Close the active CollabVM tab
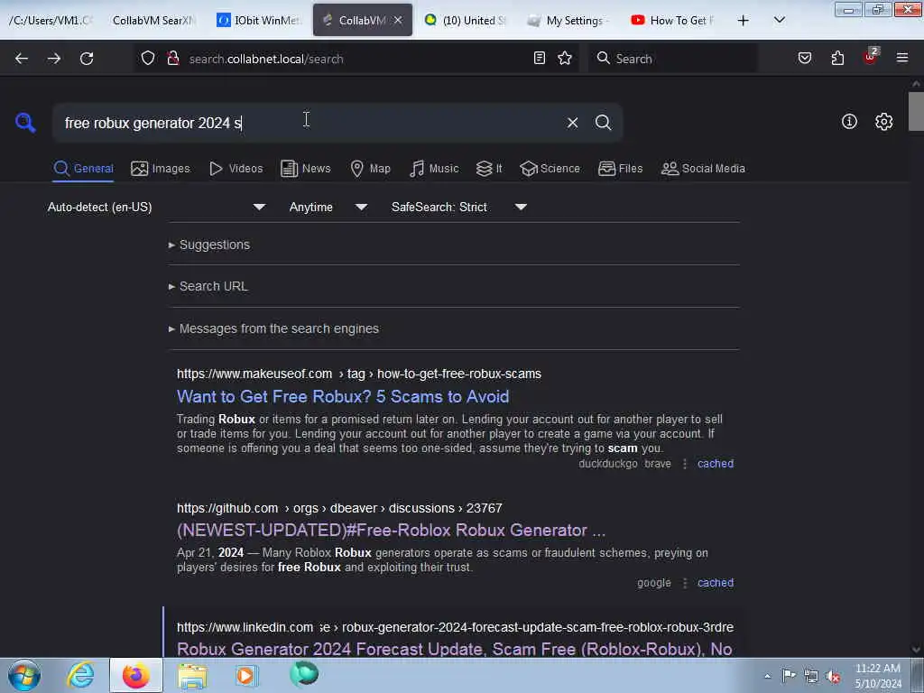This screenshot has width=924, height=693. click(398, 20)
